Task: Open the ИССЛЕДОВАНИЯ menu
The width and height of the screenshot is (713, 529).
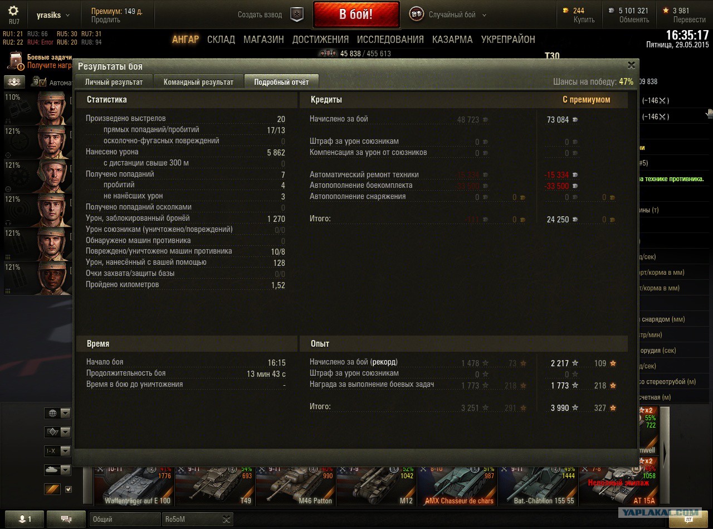Action: click(x=390, y=40)
